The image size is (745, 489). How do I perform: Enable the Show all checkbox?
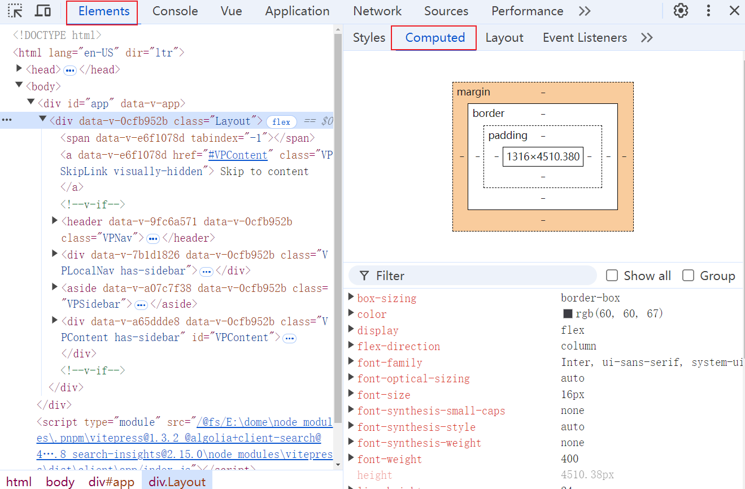pyautogui.click(x=612, y=276)
